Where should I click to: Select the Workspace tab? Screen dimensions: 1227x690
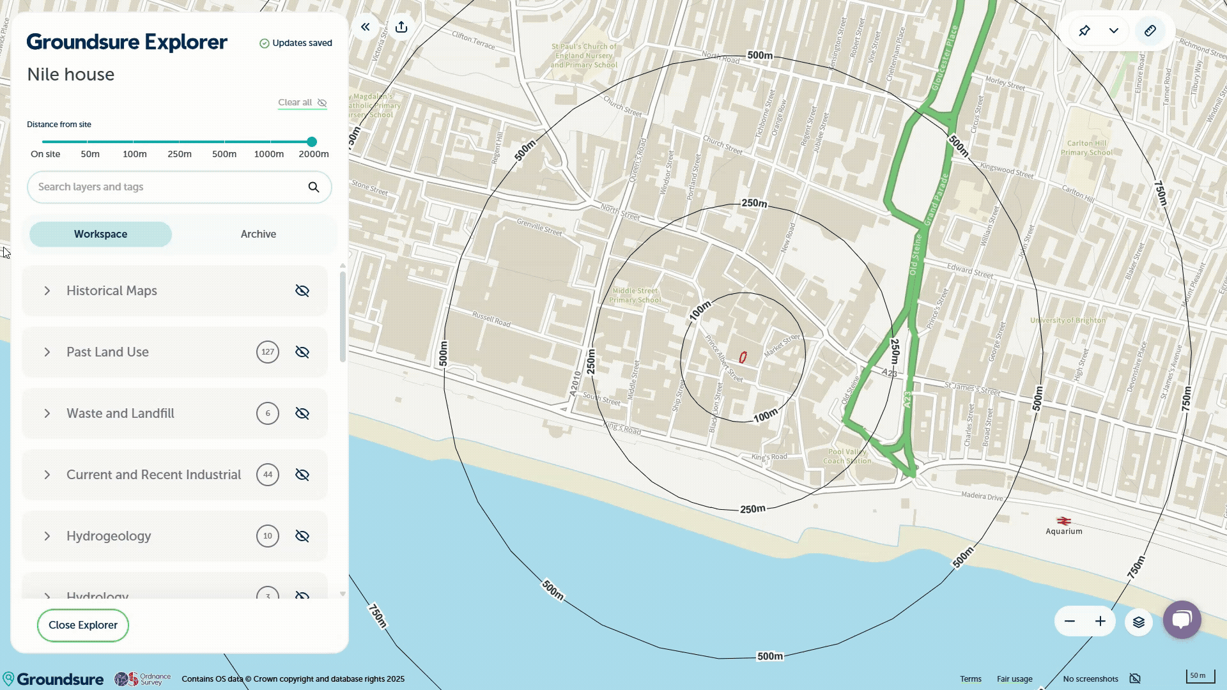tap(100, 234)
